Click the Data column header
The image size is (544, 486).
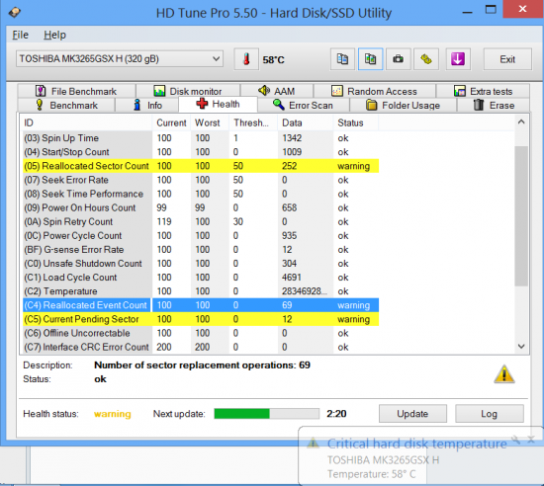pos(306,122)
